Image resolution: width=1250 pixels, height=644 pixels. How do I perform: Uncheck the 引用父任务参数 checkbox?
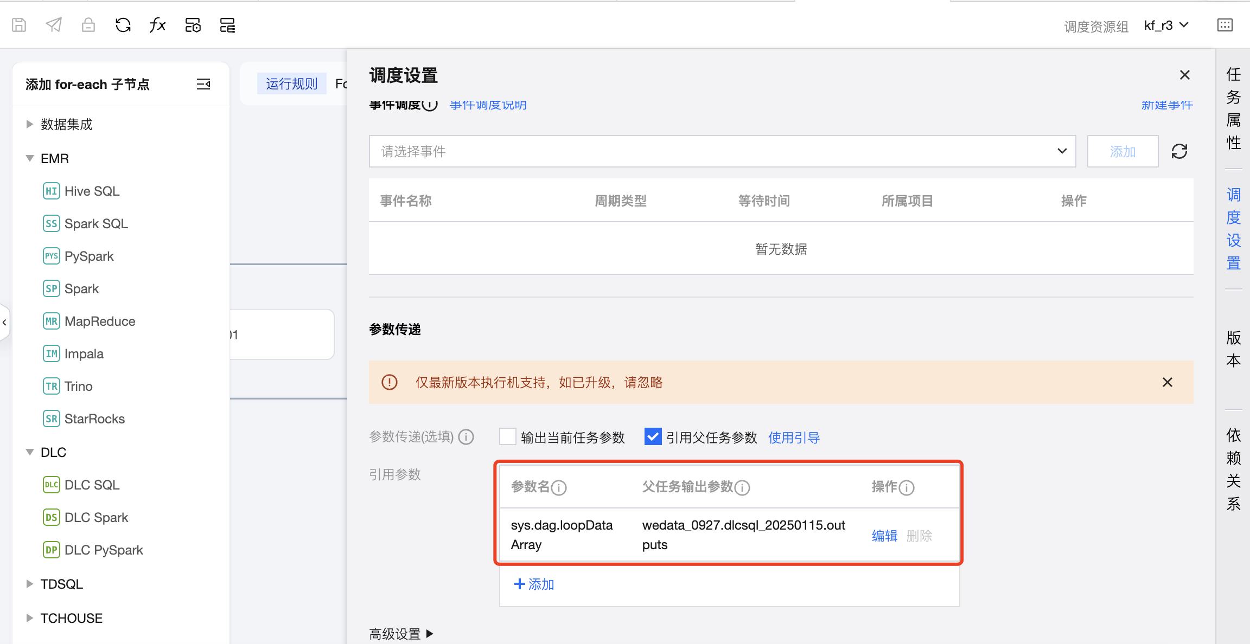(653, 437)
